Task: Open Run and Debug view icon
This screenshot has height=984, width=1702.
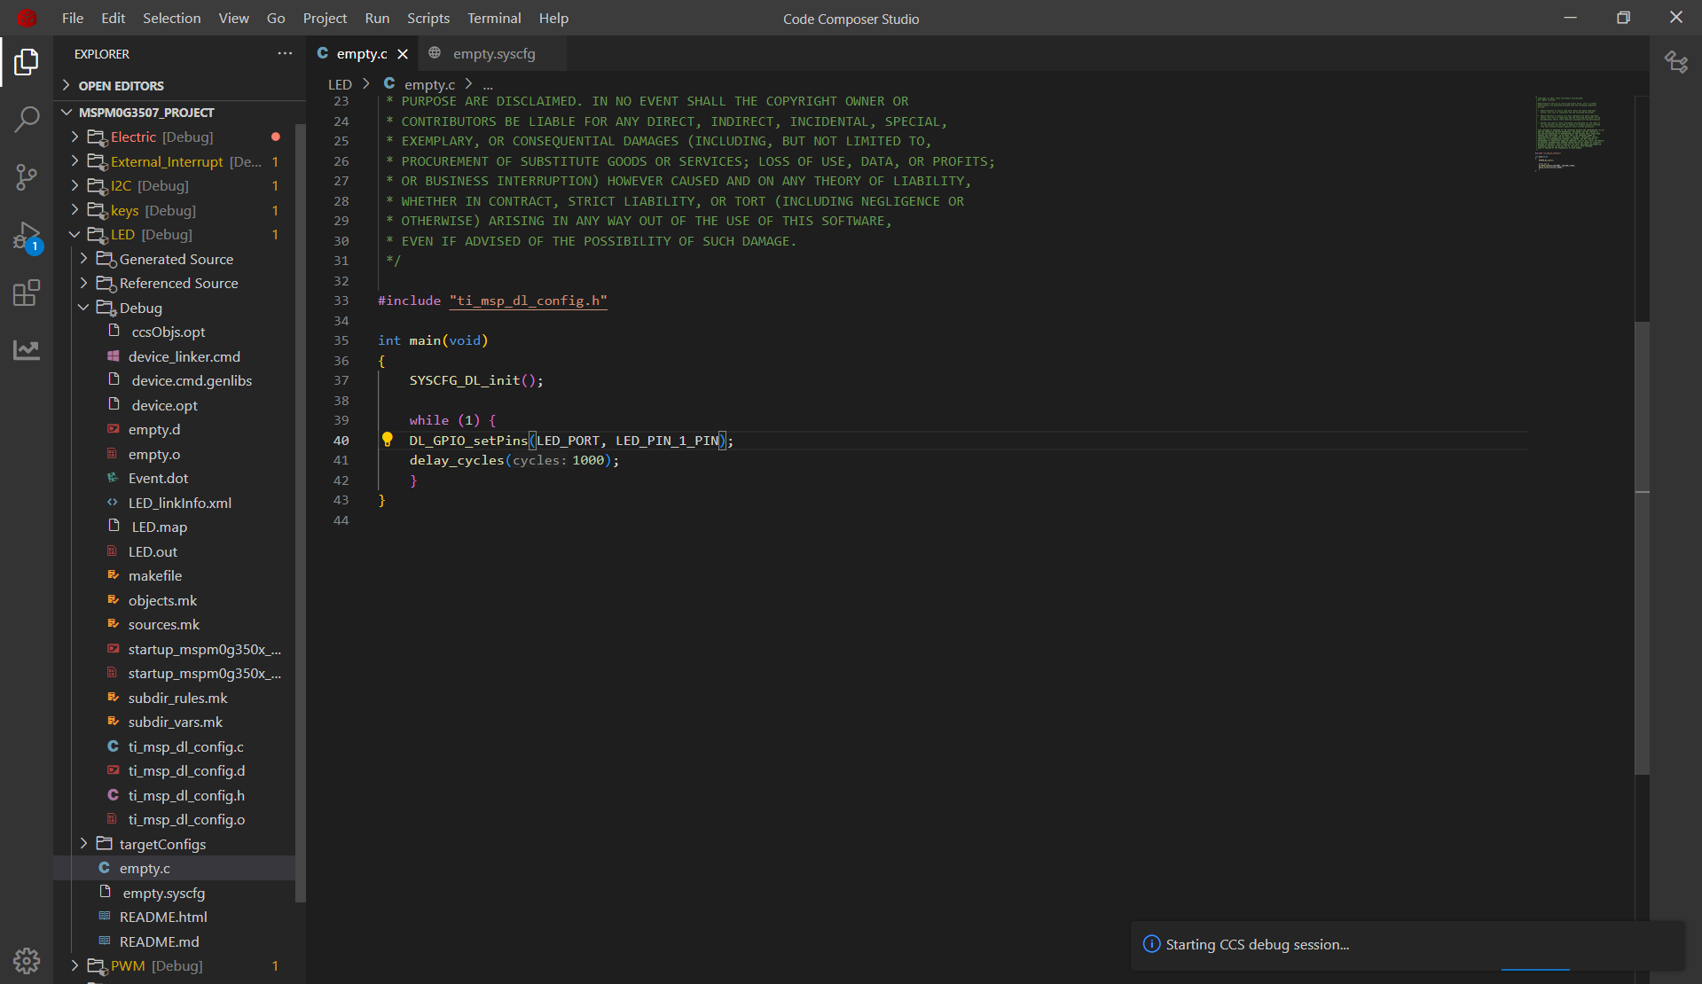Action: [x=27, y=237]
